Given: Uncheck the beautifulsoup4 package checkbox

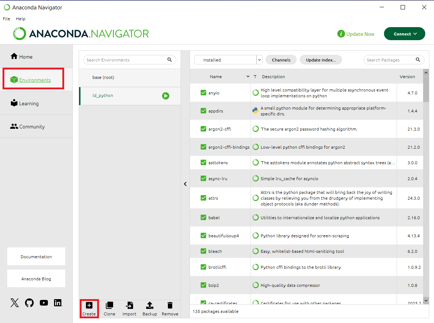Looking at the screenshot, I should 203,235.
